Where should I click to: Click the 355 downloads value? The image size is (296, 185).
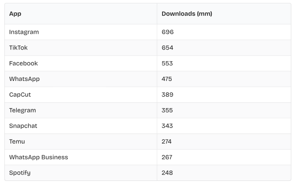[167, 110]
